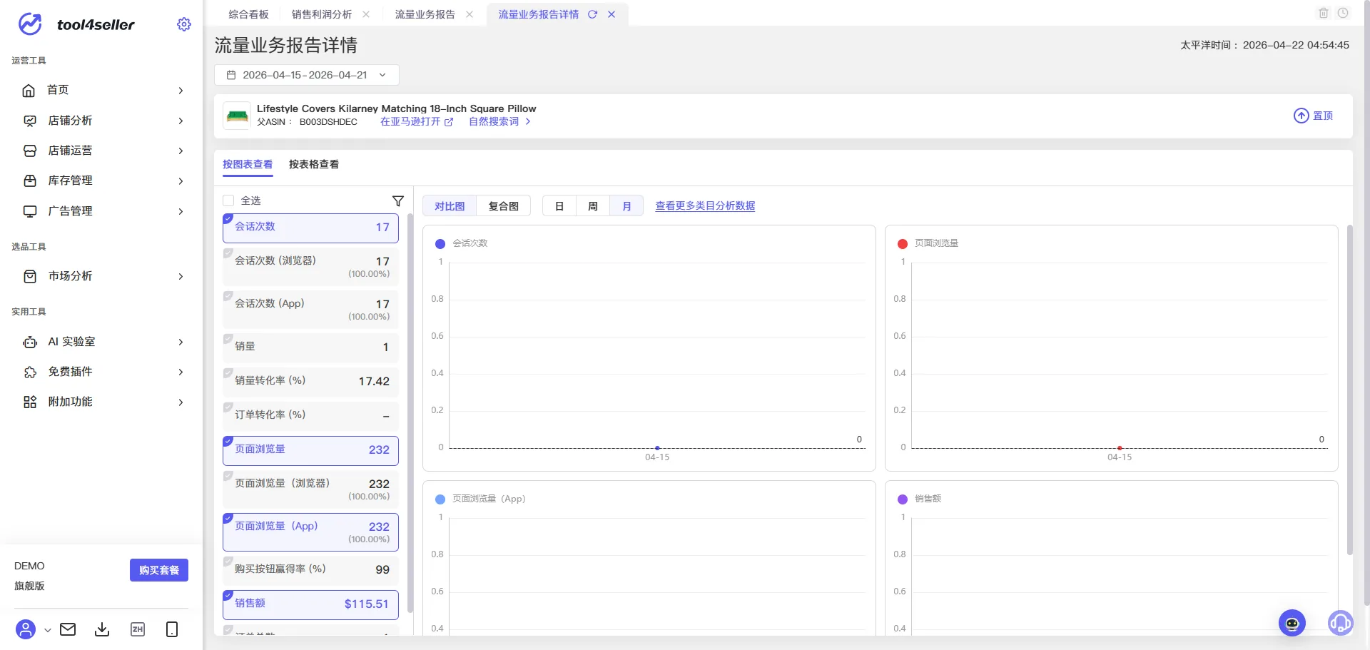The height and width of the screenshot is (650, 1370).
Task: Click the 首页 home icon
Action: pos(29,91)
